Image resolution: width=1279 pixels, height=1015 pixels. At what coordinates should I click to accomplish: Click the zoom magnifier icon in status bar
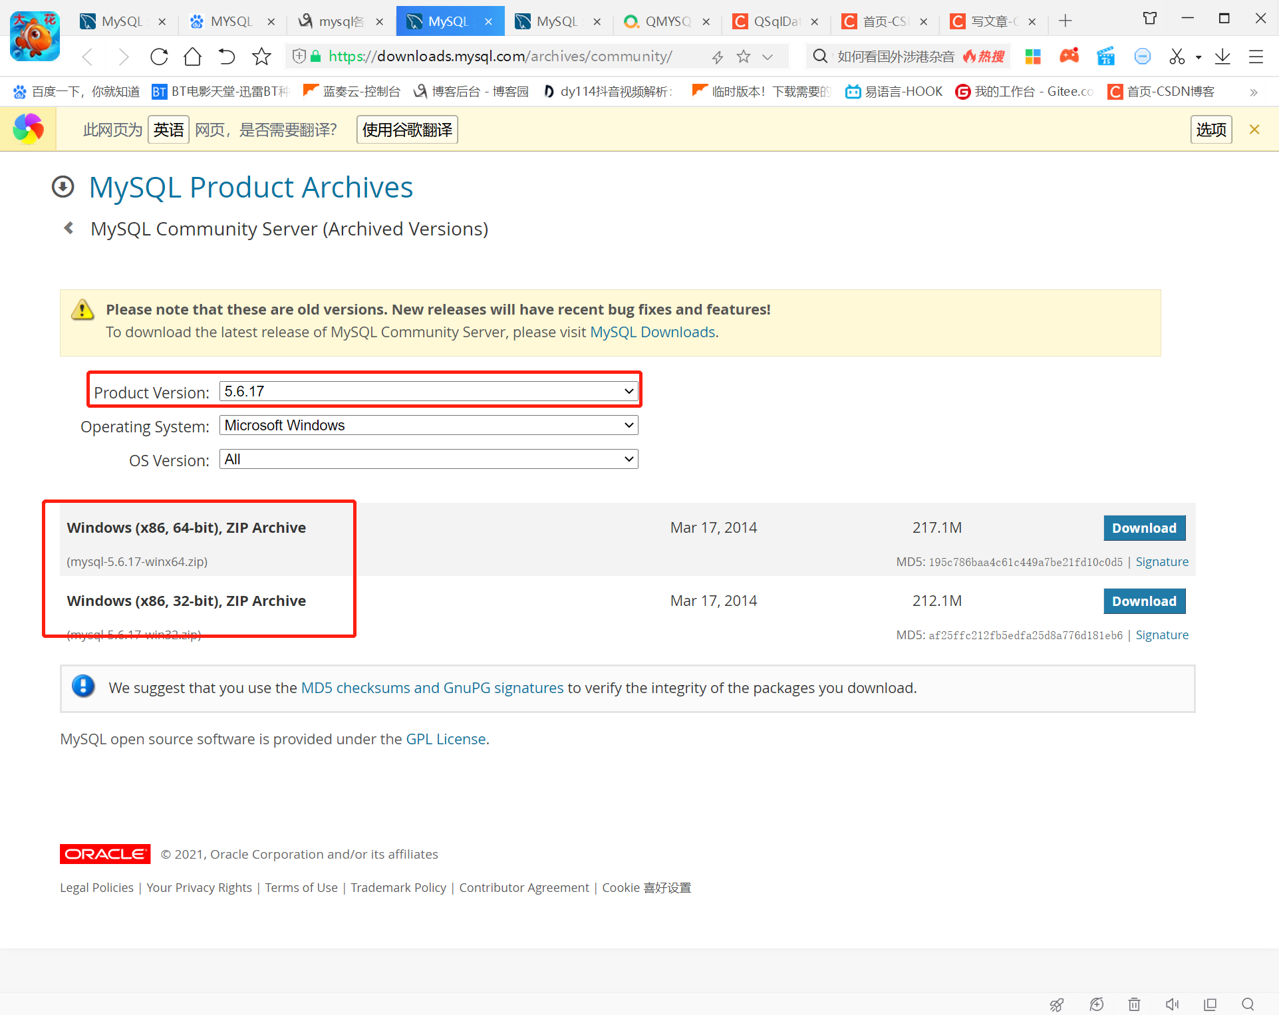pyautogui.click(x=1248, y=1004)
